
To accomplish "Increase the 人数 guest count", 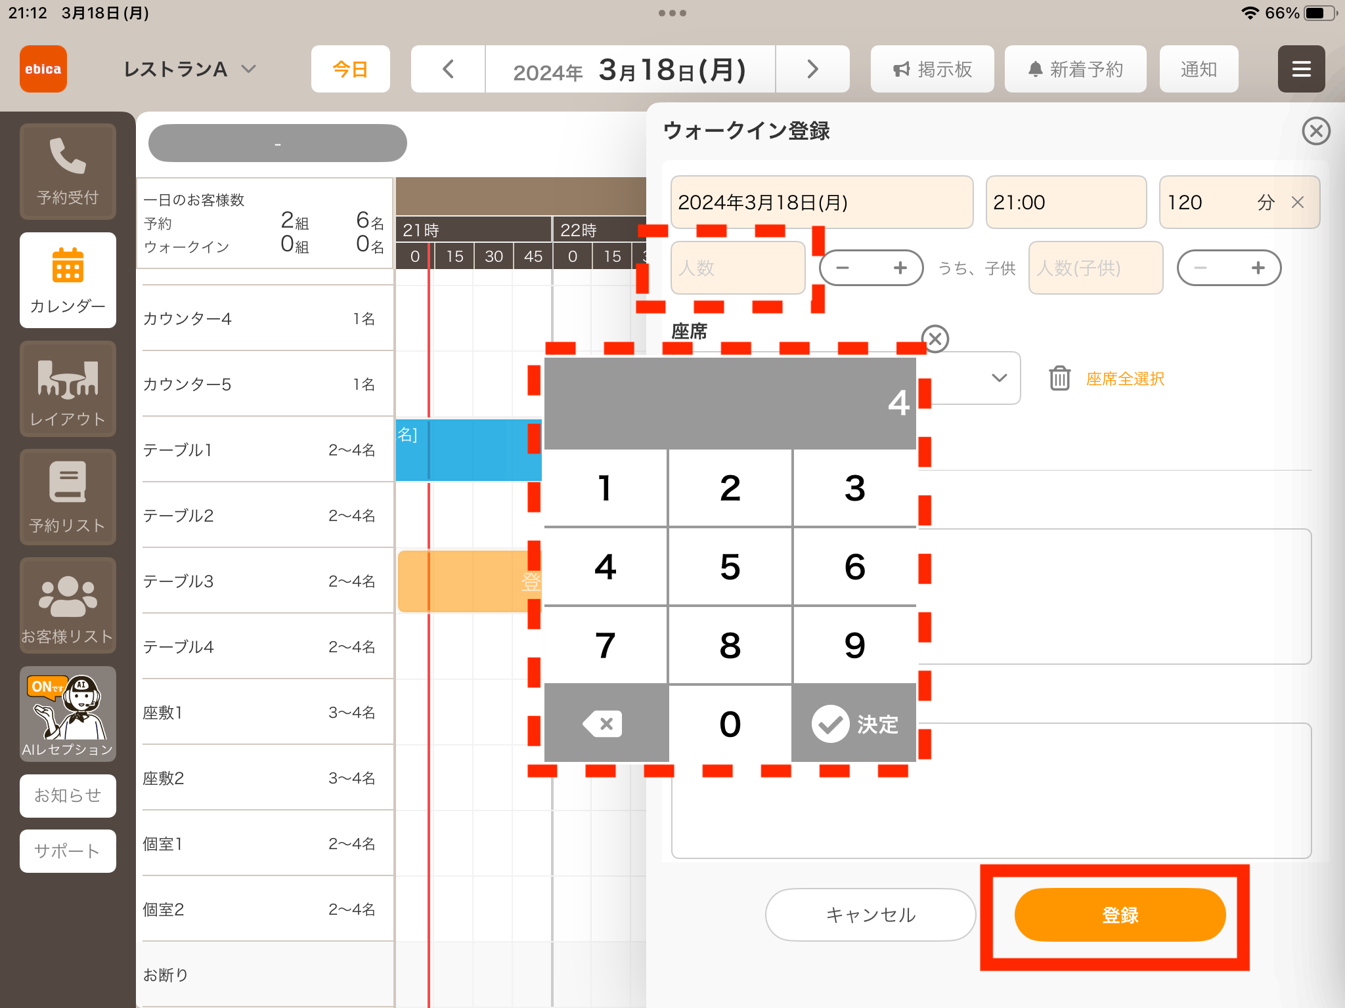I will click(x=900, y=268).
